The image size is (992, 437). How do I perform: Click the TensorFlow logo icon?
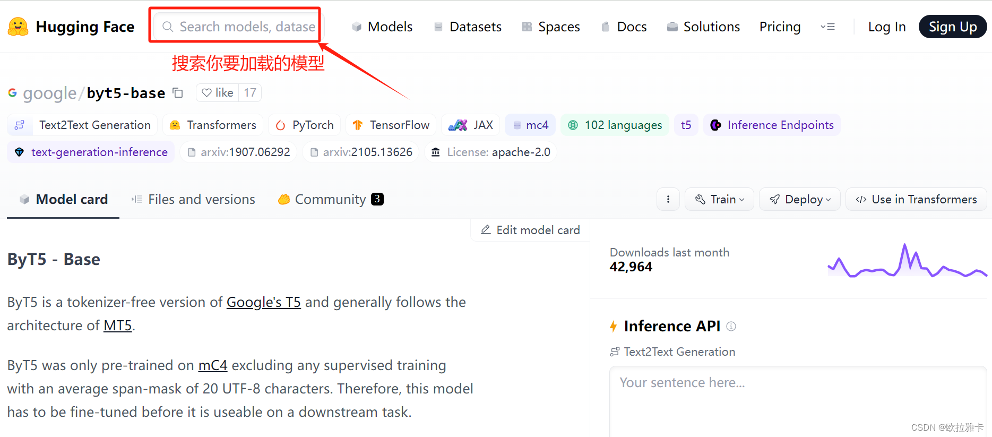(357, 125)
